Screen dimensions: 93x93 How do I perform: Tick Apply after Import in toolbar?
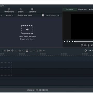[x=25, y=16]
